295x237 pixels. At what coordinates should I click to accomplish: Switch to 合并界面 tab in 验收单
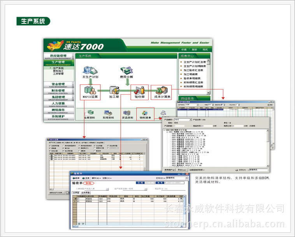86,193
